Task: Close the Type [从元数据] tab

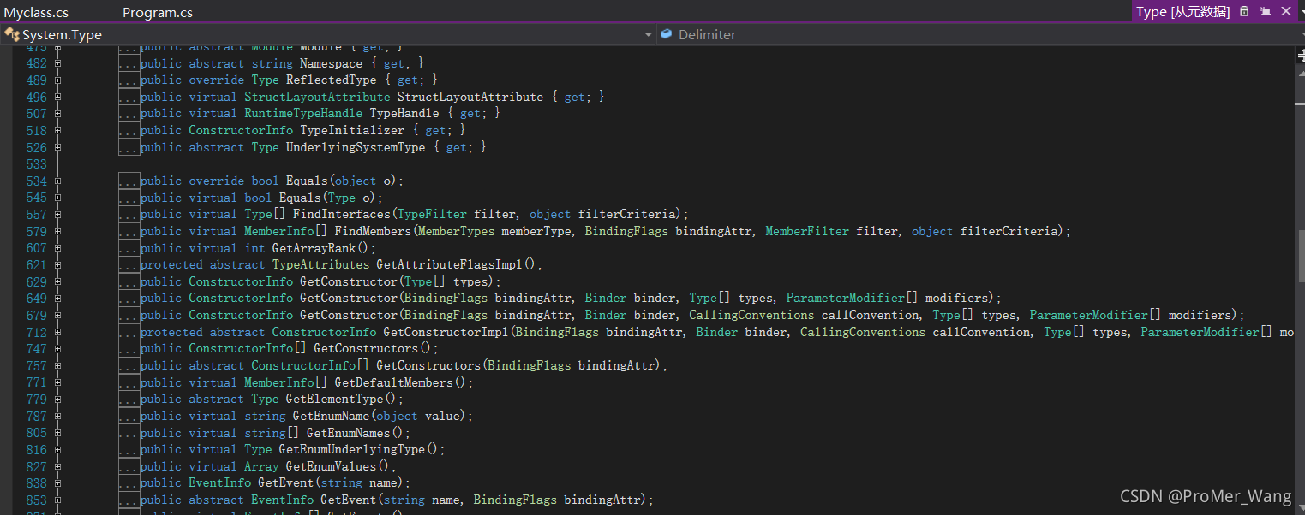Action: tap(1285, 11)
